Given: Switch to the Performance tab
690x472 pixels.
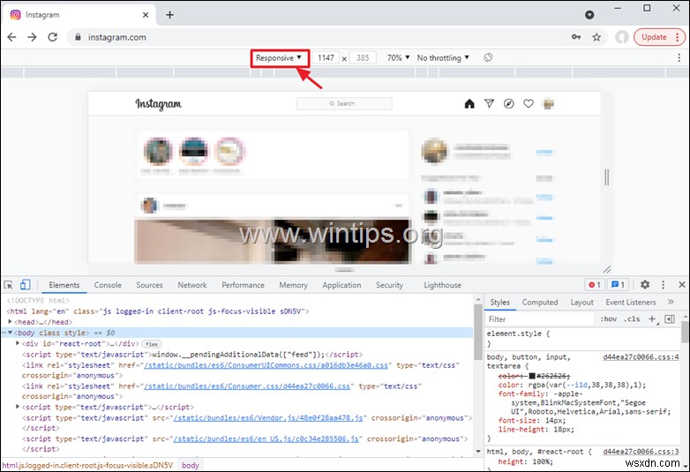Looking at the screenshot, I should click(243, 285).
